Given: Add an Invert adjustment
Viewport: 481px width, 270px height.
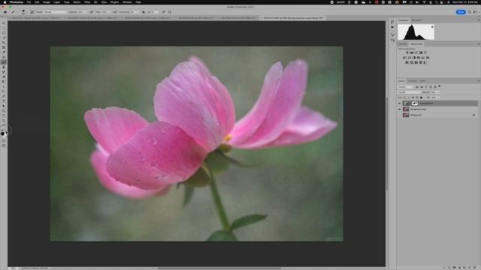Looking at the screenshot, I should (x=407, y=62).
